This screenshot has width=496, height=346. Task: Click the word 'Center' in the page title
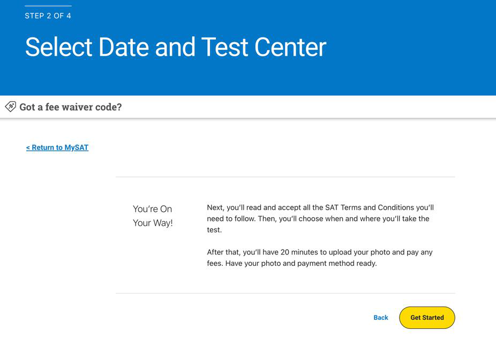pos(290,47)
